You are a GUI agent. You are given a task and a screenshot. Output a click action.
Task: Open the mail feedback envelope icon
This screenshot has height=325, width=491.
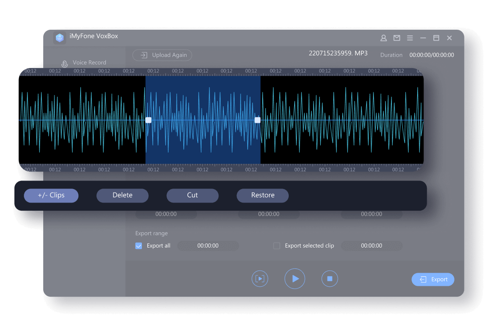pos(397,38)
